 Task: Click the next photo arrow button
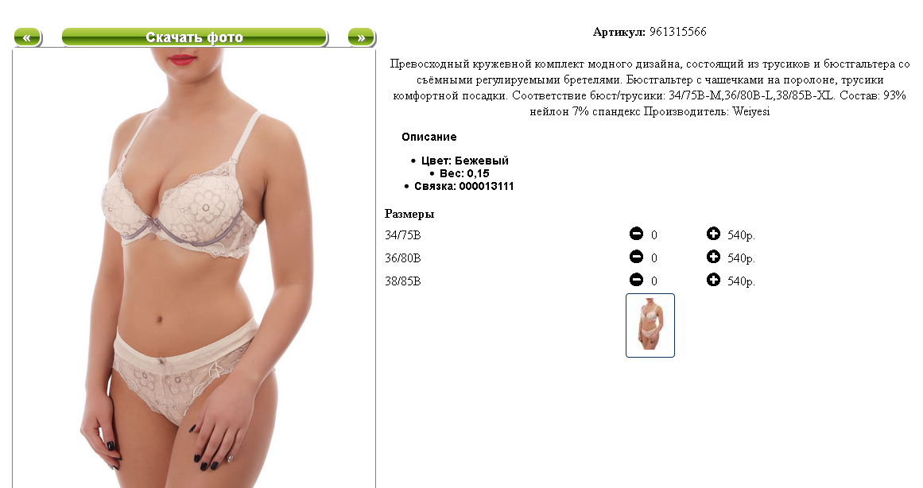pyautogui.click(x=361, y=37)
